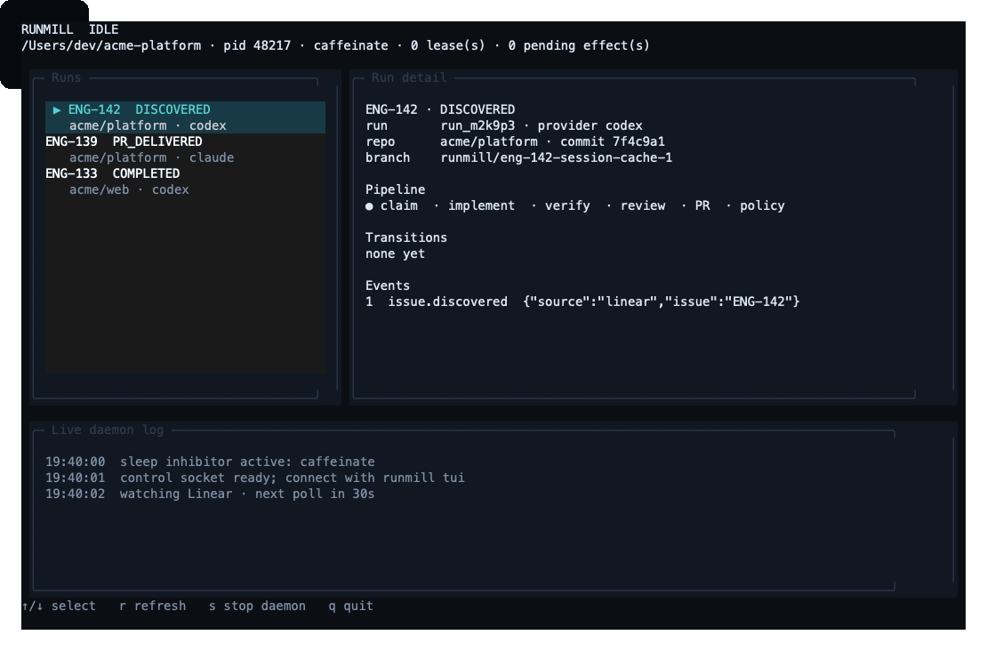Click the '/Users/dev/acme-platform' path
This screenshot has width=987, height=651.
(x=111, y=46)
